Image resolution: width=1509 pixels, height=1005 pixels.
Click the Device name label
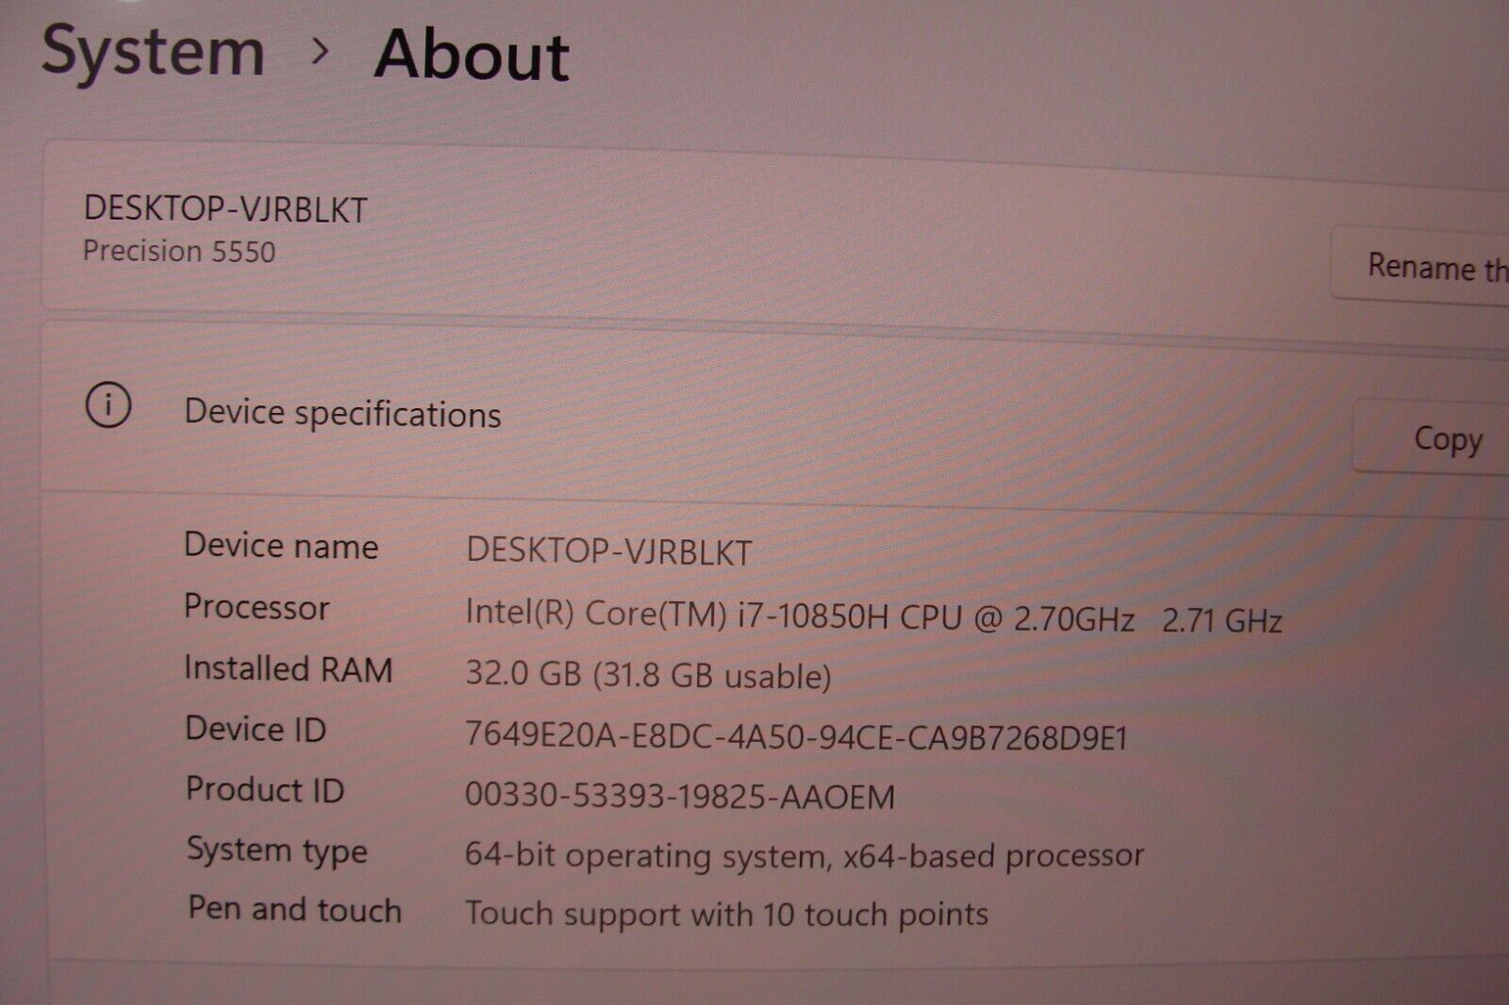pyautogui.click(x=281, y=547)
